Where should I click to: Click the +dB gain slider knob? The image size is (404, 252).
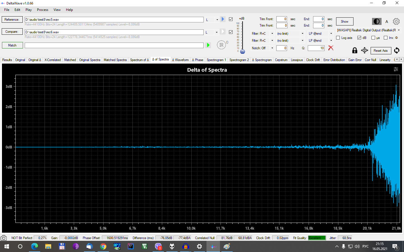pos(243,52)
